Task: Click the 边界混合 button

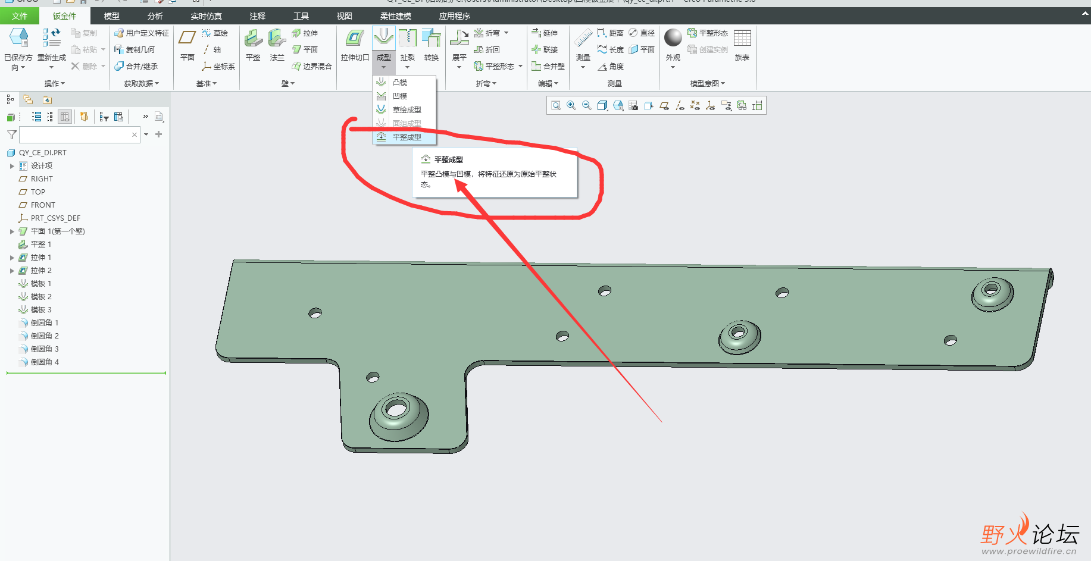Action: click(312, 67)
